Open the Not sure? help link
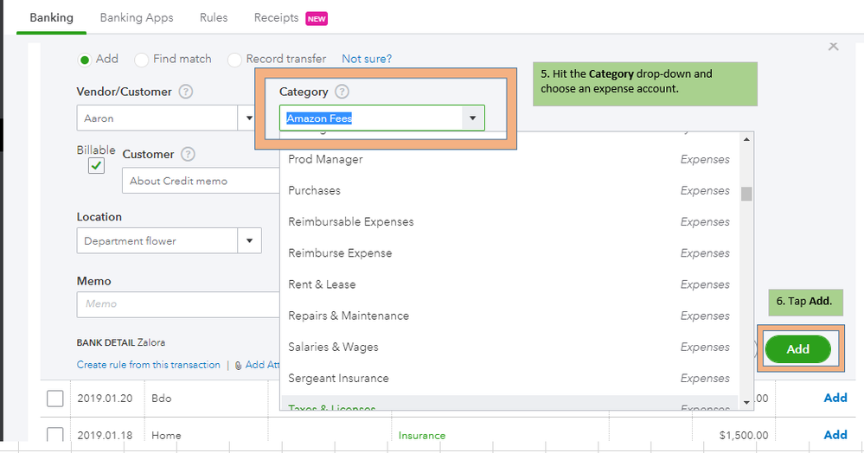Screen dimensions: 864x453 [367, 59]
